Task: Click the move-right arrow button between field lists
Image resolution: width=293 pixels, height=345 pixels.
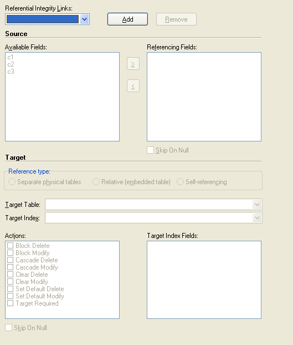Action: point(133,64)
